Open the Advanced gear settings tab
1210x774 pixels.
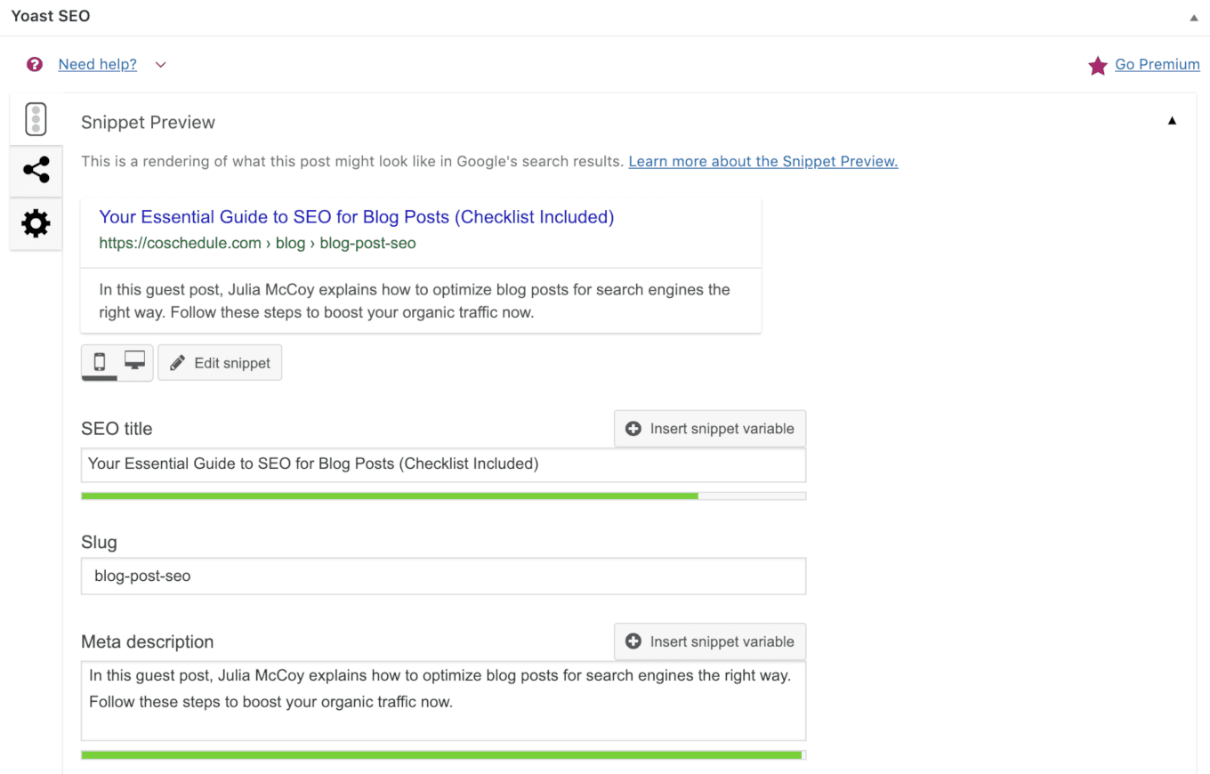(36, 223)
